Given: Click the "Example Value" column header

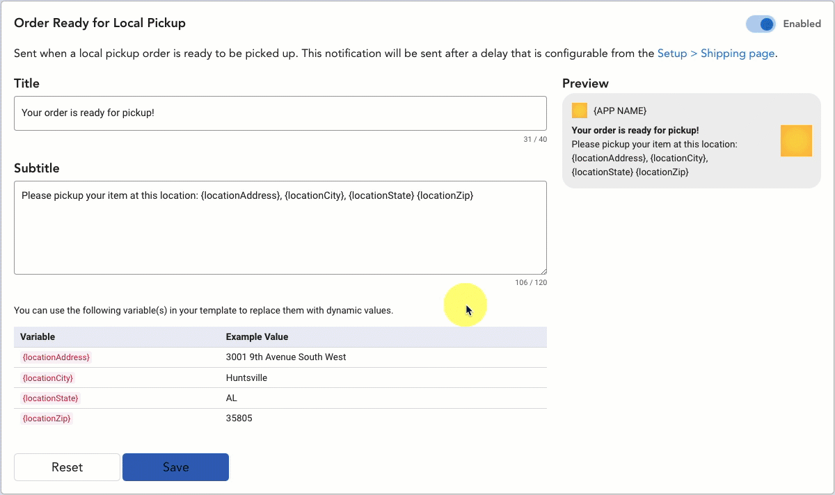Looking at the screenshot, I should [257, 336].
